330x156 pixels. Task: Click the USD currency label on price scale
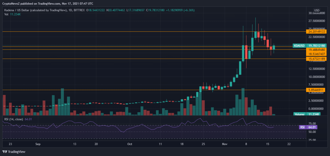[316, 10]
